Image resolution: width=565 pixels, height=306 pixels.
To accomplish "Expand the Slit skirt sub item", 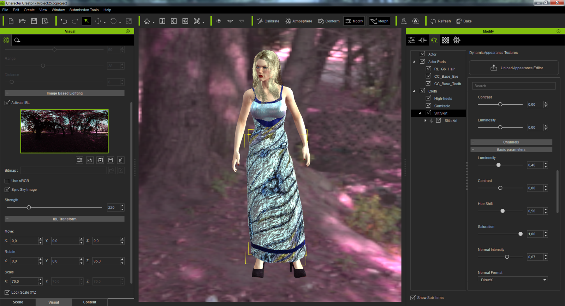I will click(426, 120).
